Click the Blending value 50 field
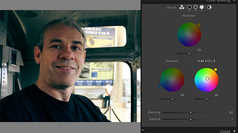The height and width of the screenshot is (133, 238). coord(231,112)
